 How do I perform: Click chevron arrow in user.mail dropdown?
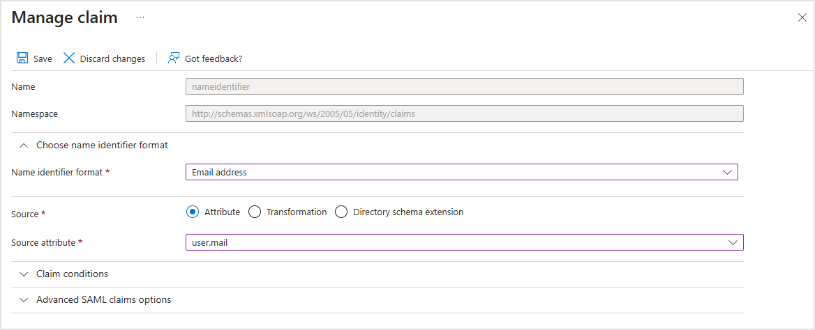click(733, 242)
